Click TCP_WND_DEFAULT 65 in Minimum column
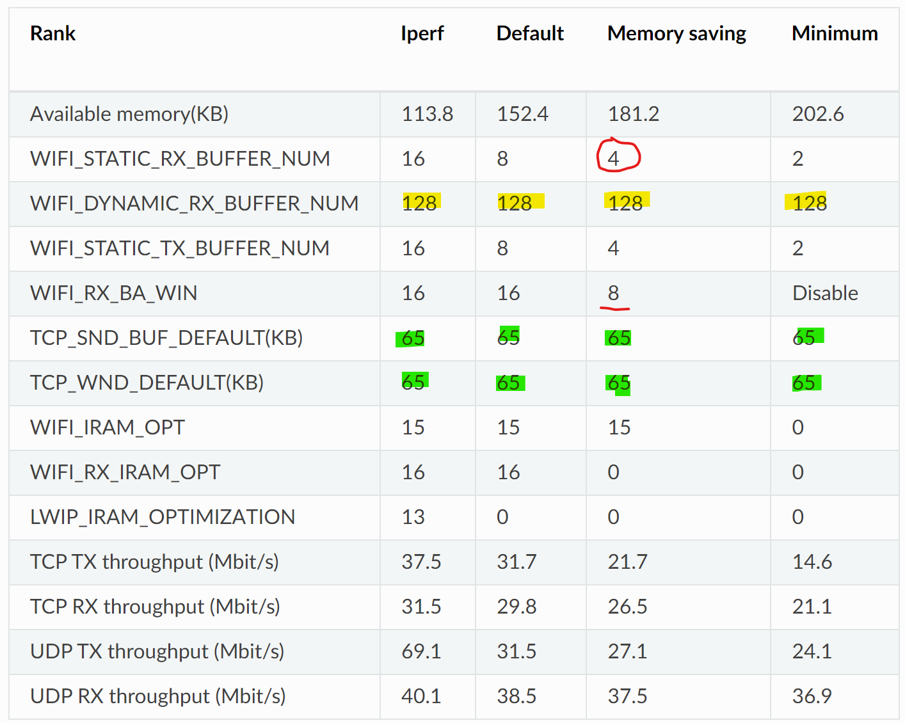Screen dimensions: 905x723 [803, 383]
